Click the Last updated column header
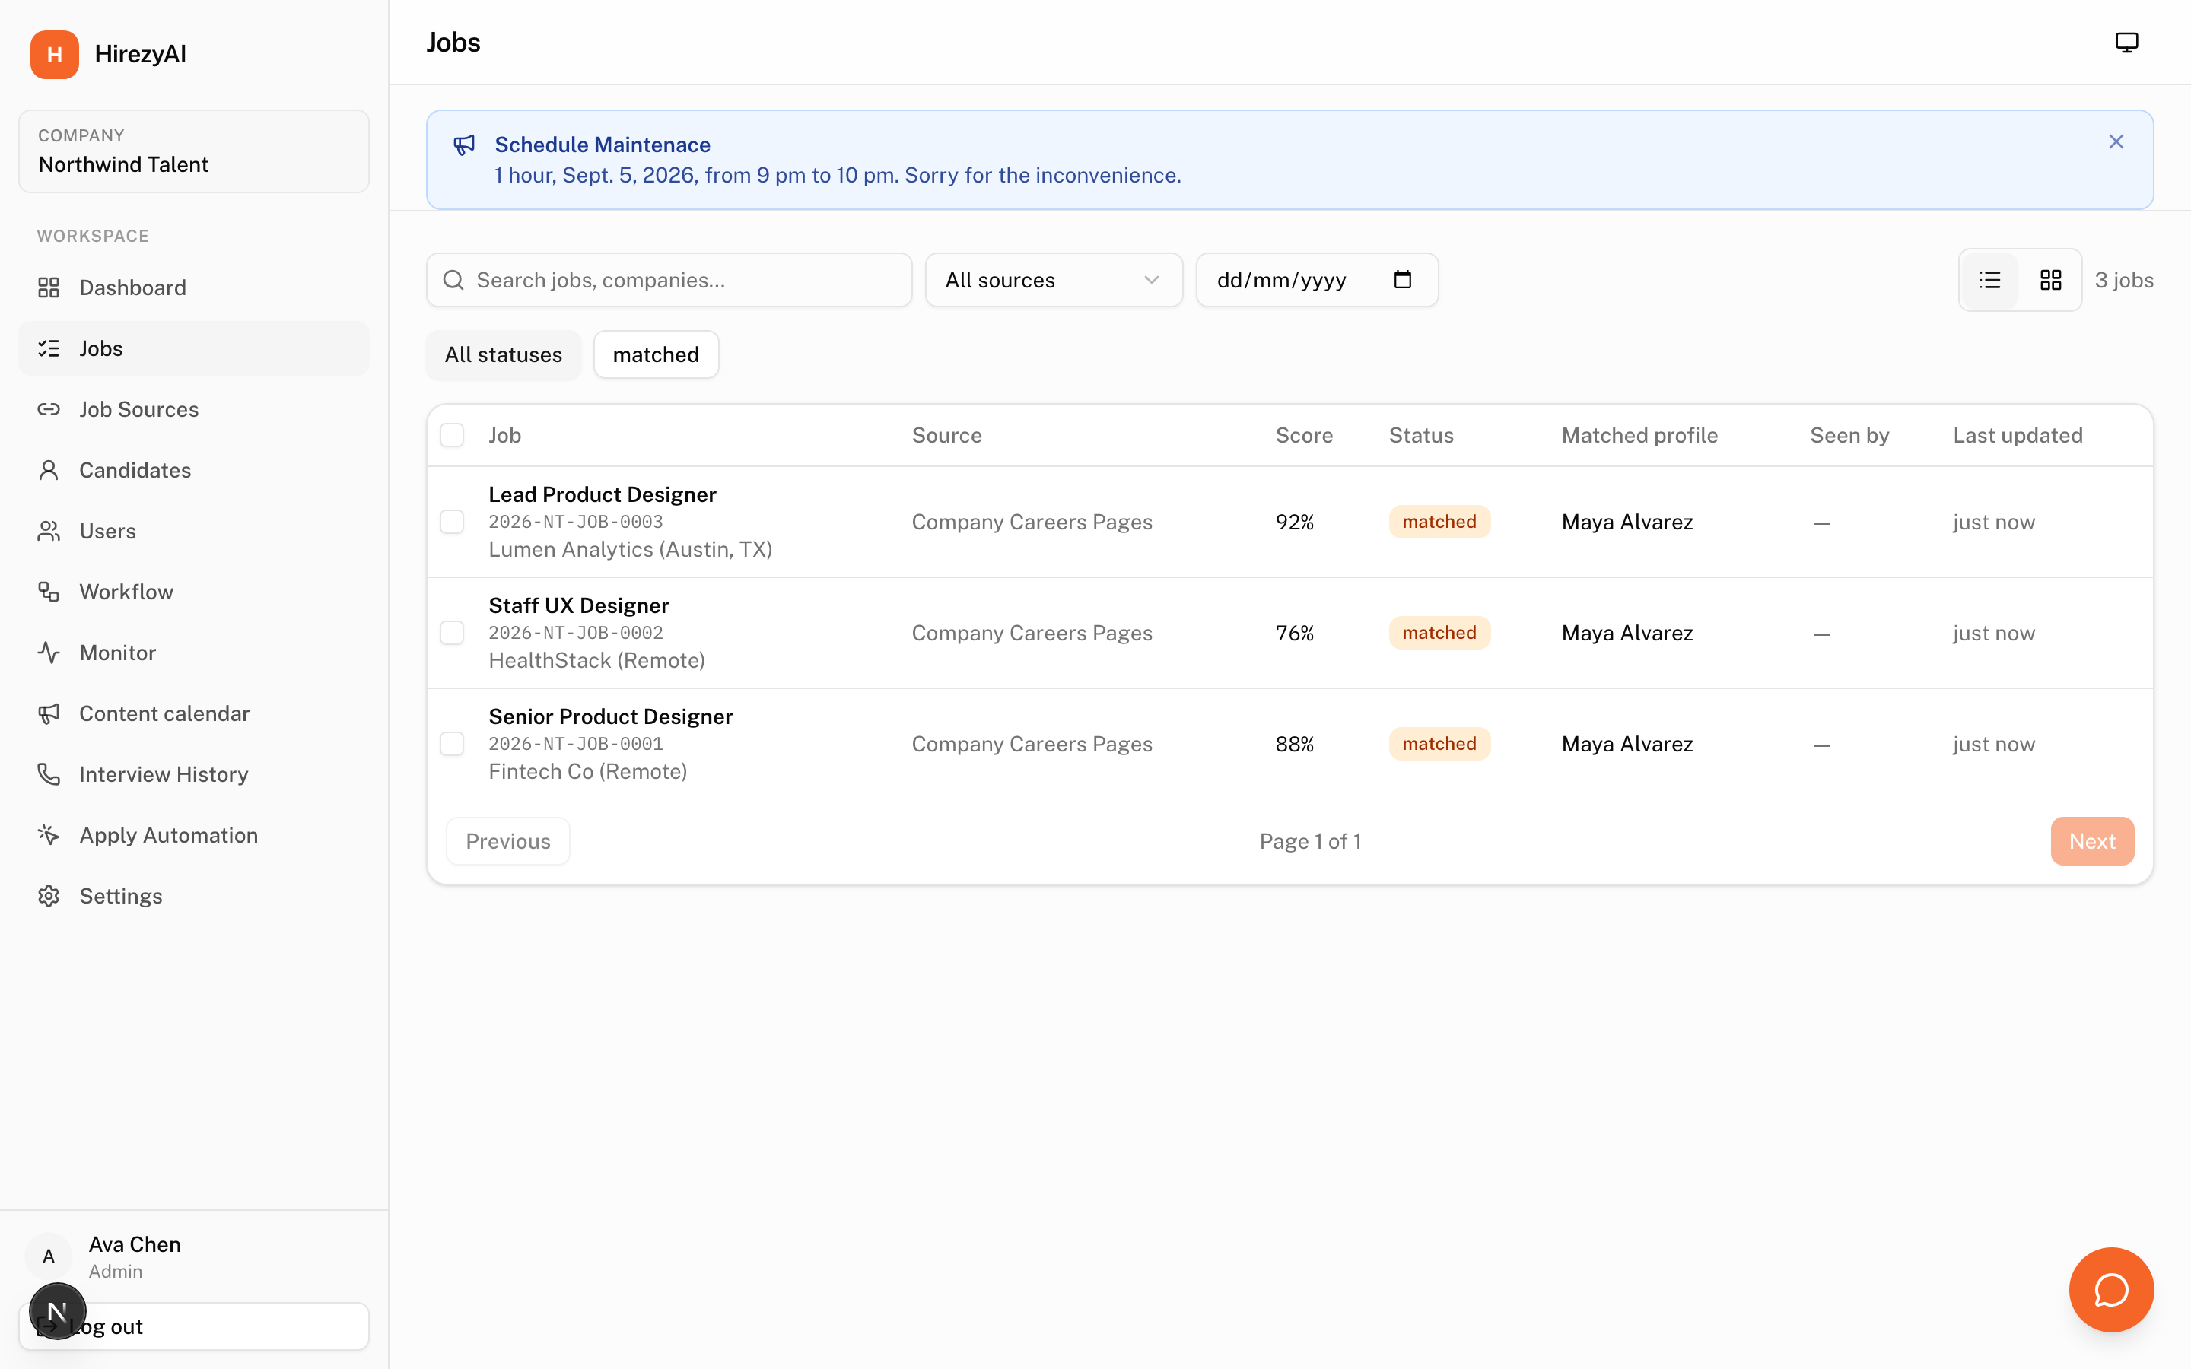2191x1369 pixels. pos(2018,436)
